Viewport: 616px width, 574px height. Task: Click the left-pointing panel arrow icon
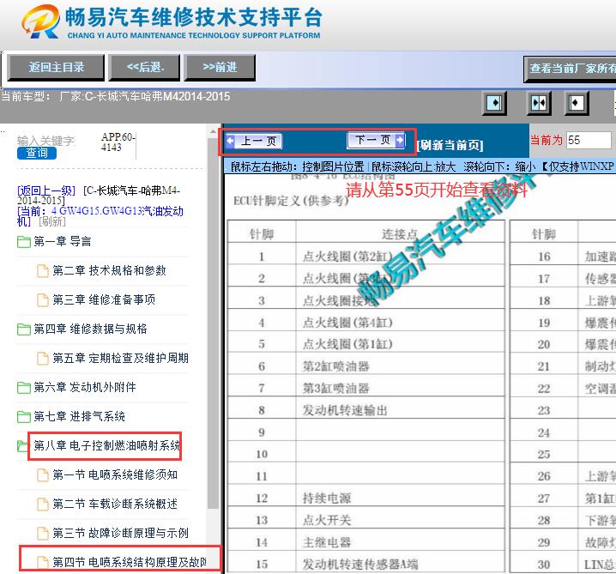click(577, 103)
